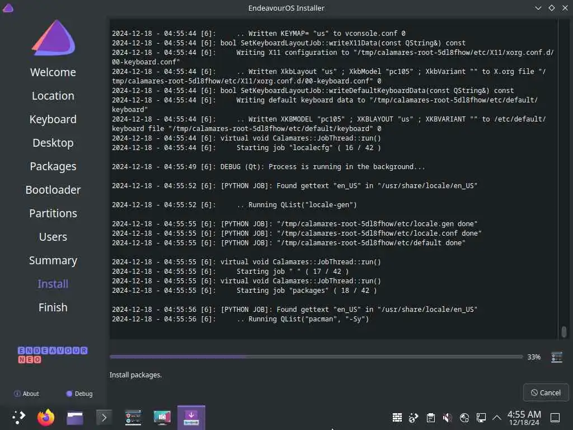Open the clipboard tray icon
This screenshot has width=573, height=430.
point(430,418)
